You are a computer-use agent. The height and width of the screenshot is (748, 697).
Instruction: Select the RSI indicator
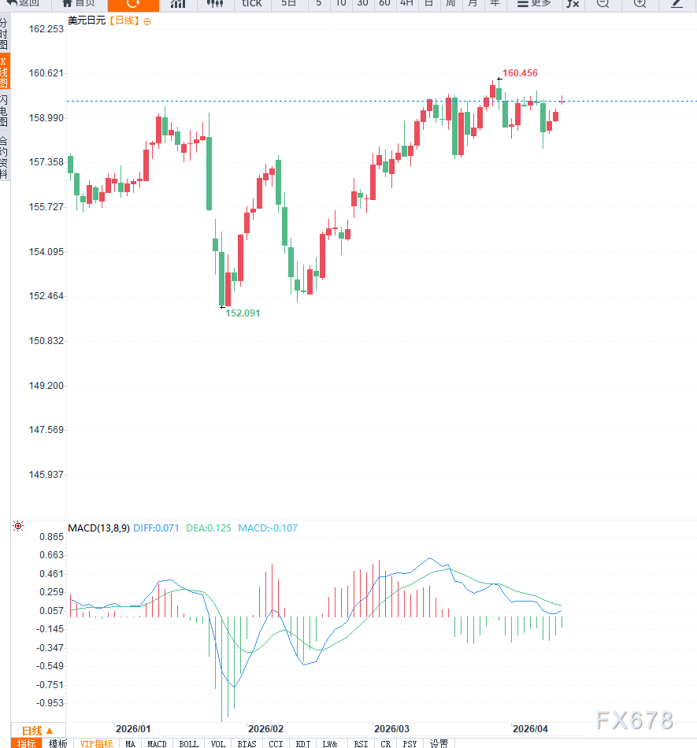click(361, 743)
